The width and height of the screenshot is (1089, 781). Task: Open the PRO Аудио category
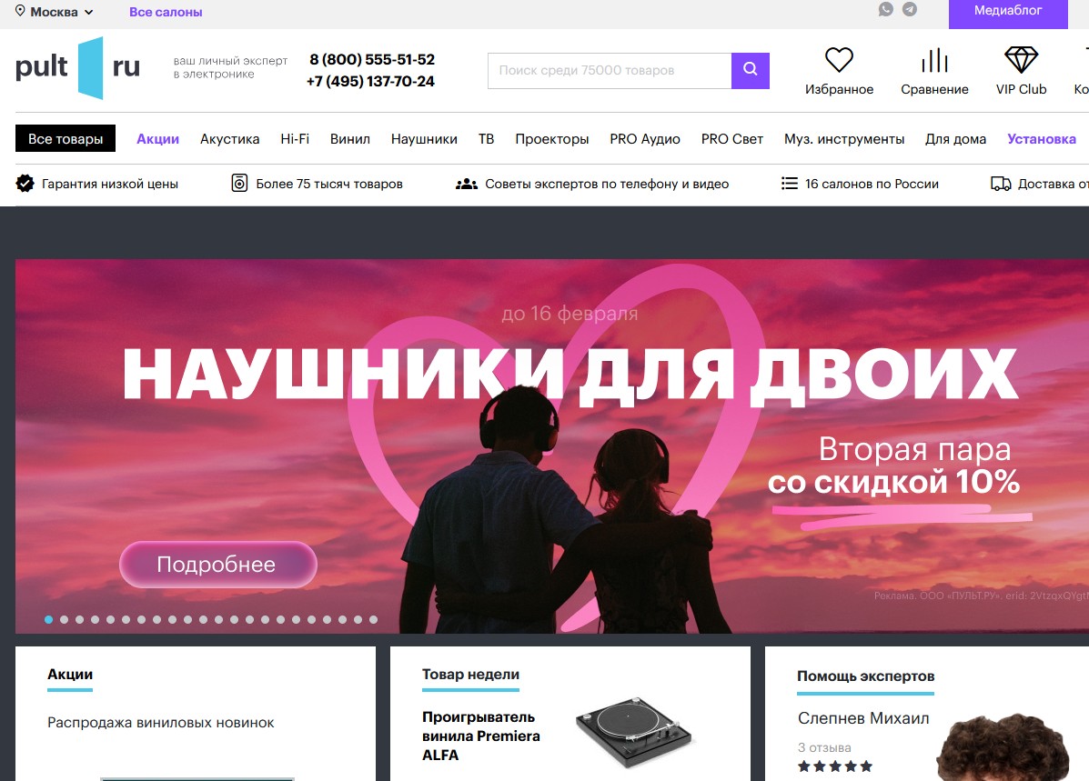645,139
